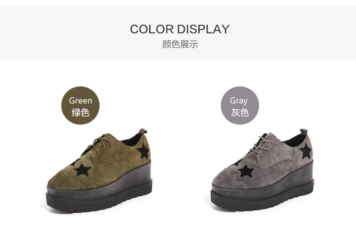
Task: Click the black platform sole of green shoe
Action: (x=99, y=193)
